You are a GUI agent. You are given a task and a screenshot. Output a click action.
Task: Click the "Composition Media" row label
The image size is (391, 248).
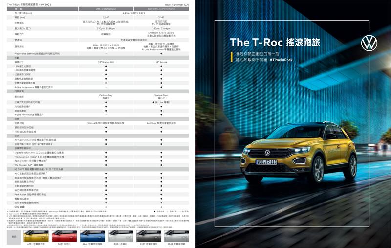coord(39,157)
